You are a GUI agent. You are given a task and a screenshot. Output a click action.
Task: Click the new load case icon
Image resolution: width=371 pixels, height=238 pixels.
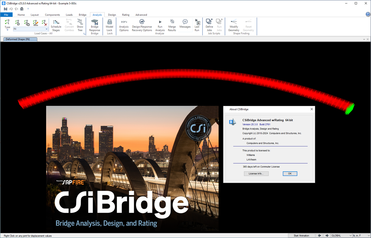point(17,22)
